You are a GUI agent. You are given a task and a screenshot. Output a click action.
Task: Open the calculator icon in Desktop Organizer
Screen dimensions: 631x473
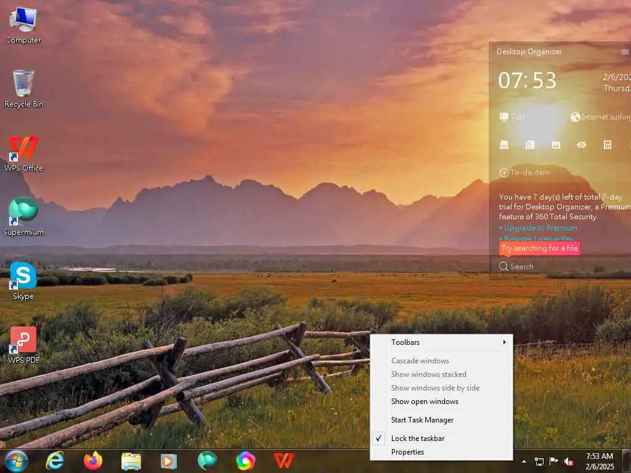(608, 145)
